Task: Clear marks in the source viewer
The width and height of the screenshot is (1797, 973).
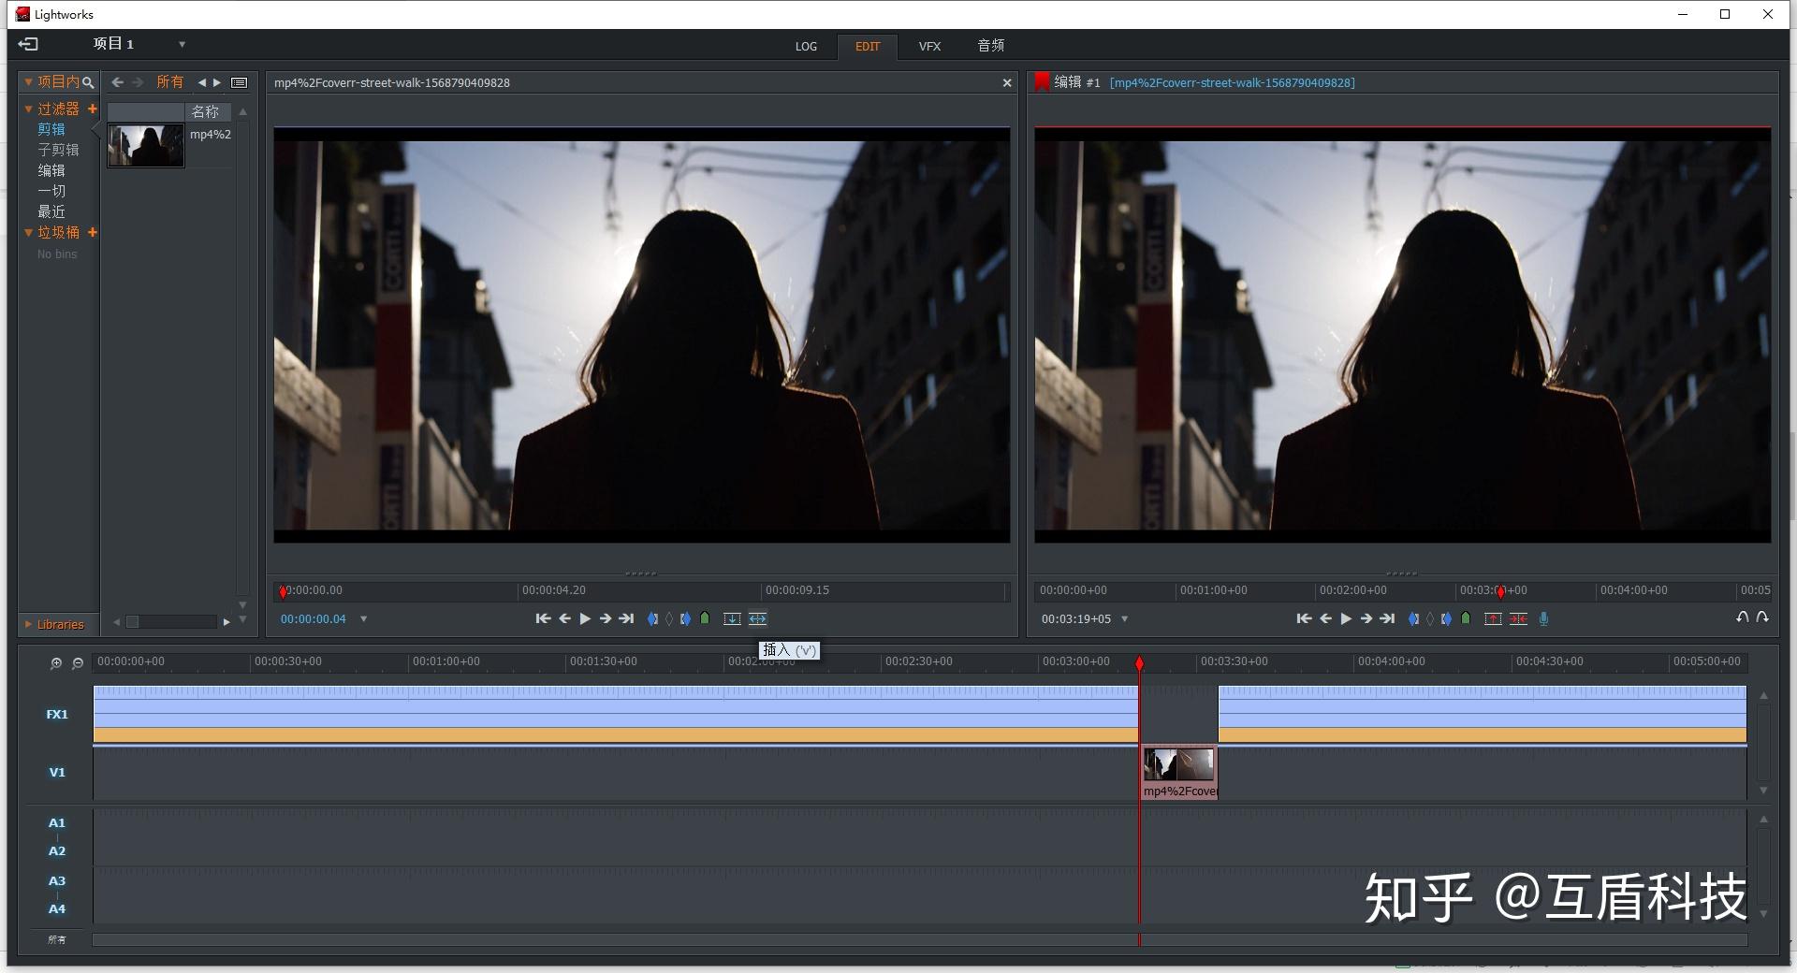Action: pyautogui.click(x=669, y=618)
